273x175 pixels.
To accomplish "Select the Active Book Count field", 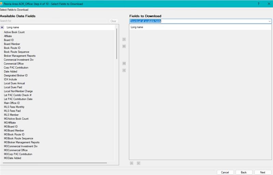I will click(x=14, y=32).
